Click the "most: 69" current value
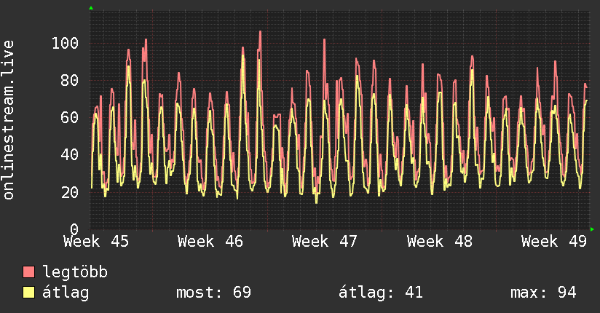600x313 pixels. (213, 293)
